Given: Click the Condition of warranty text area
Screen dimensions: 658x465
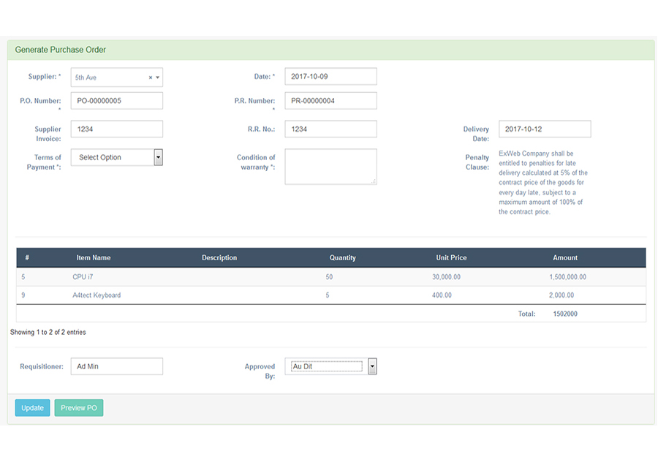Looking at the screenshot, I should [x=330, y=167].
